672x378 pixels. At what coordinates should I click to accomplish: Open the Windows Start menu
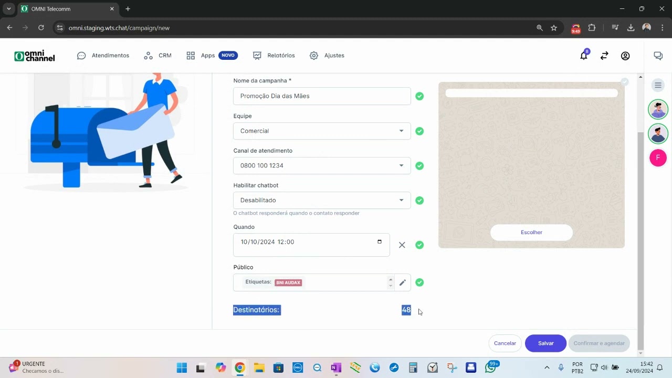[x=182, y=368]
